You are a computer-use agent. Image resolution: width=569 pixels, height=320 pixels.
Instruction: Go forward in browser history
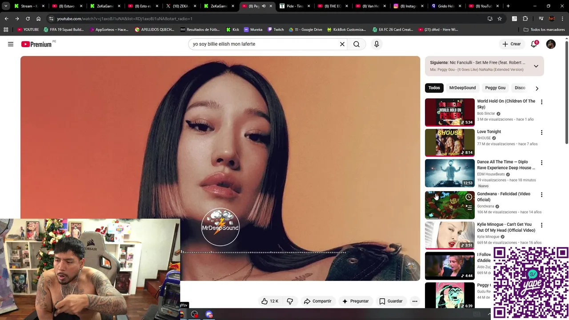pyautogui.click(x=17, y=19)
